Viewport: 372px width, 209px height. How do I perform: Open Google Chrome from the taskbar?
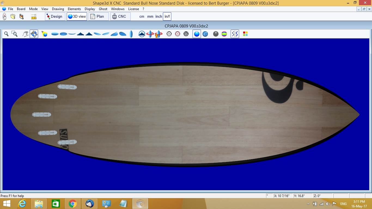[x=72, y=204]
